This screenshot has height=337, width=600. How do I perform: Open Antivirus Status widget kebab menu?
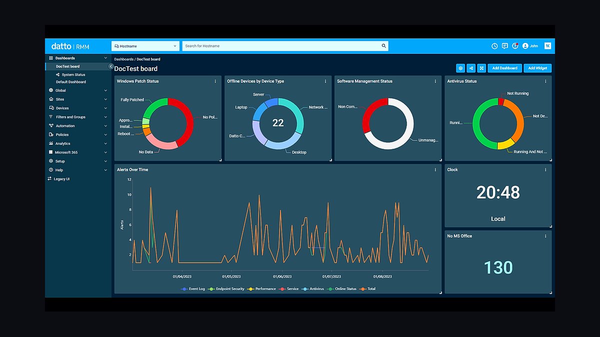coord(545,81)
